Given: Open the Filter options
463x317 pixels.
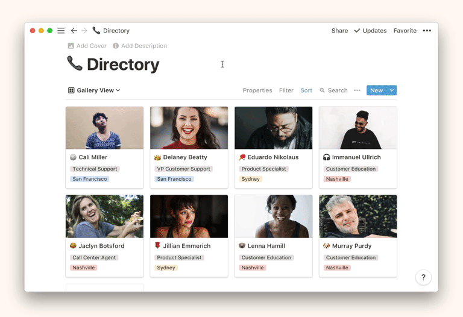Looking at the screenshot, I should [x=286, y=90].
